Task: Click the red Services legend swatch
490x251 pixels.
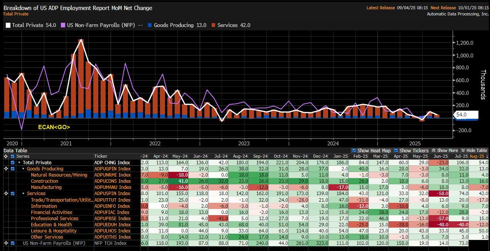Action: point(213,25)
